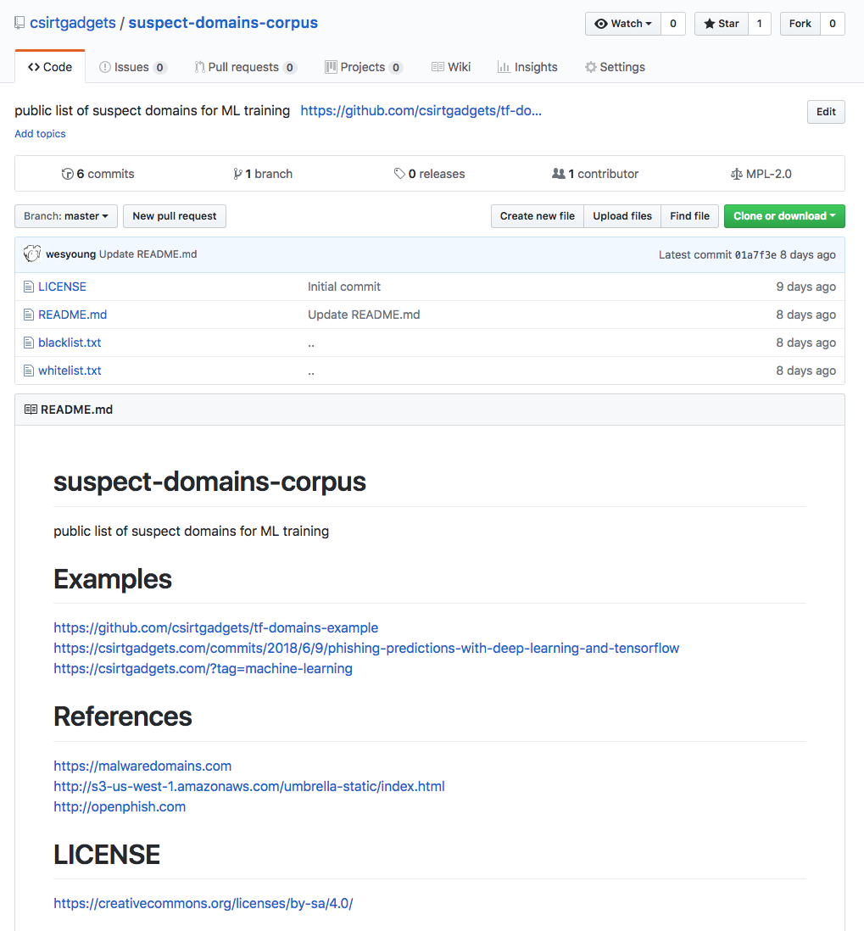Open the wesyoung author link
This screenshot has width=864, height=931.
tap(70, 254)
